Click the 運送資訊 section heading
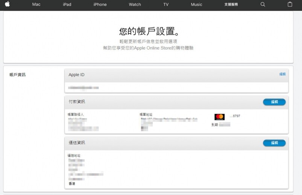Image resolution: width=302 pixels, height=195 pixels. click(x=77, y=142)
